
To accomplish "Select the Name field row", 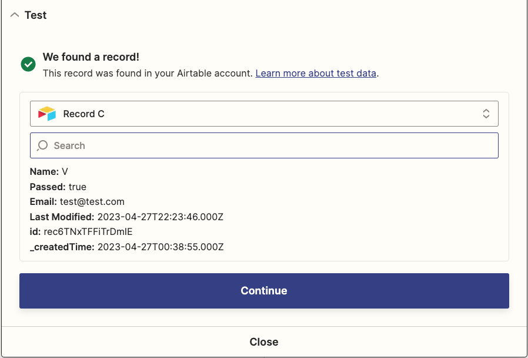I will 49,171.
